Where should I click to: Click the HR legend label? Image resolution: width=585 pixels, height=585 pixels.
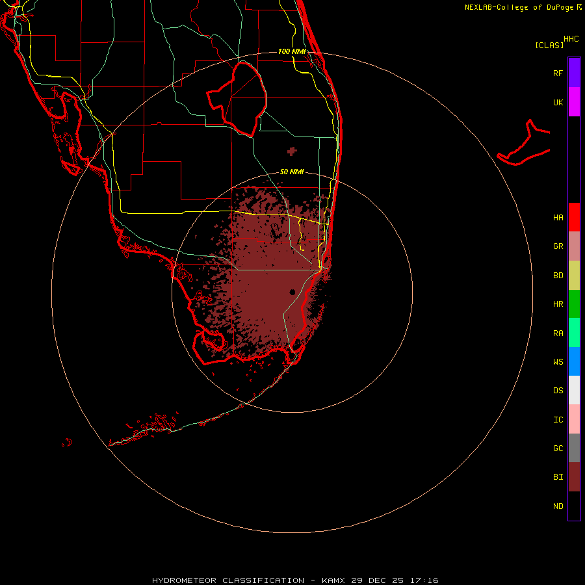pos(558,304)
